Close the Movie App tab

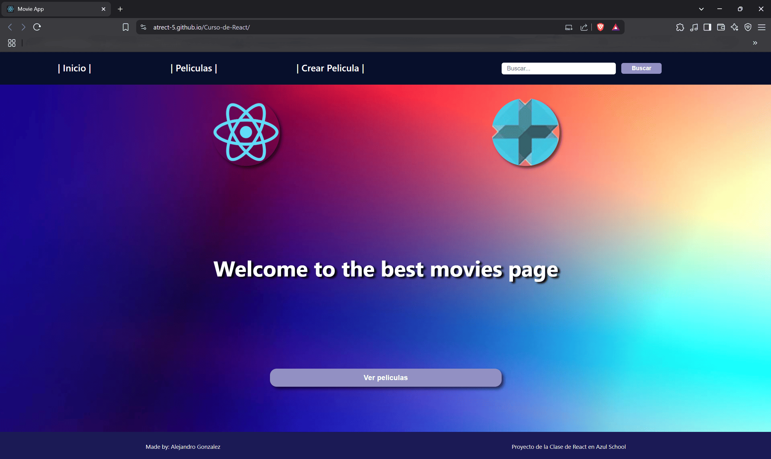(103, 9)
